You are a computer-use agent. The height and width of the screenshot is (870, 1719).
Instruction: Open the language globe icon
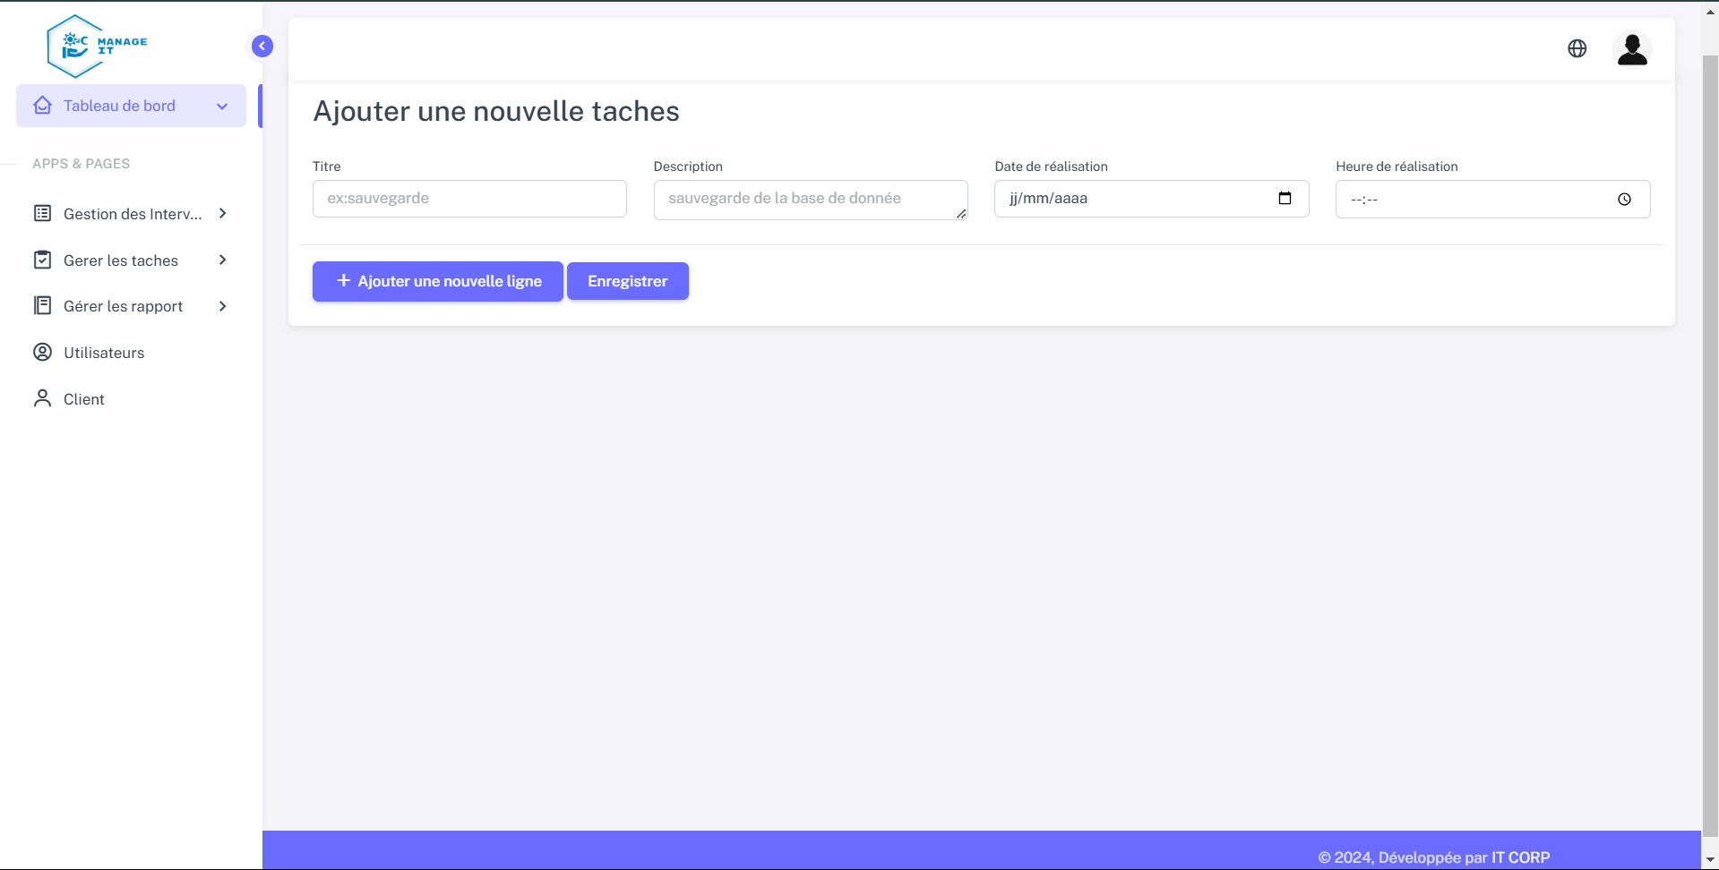coord(1577,48)
